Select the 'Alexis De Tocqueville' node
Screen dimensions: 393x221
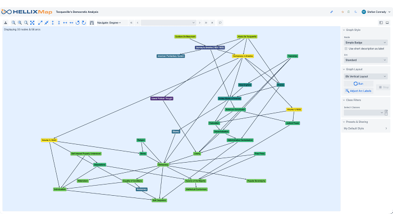[x=247, y=36]
